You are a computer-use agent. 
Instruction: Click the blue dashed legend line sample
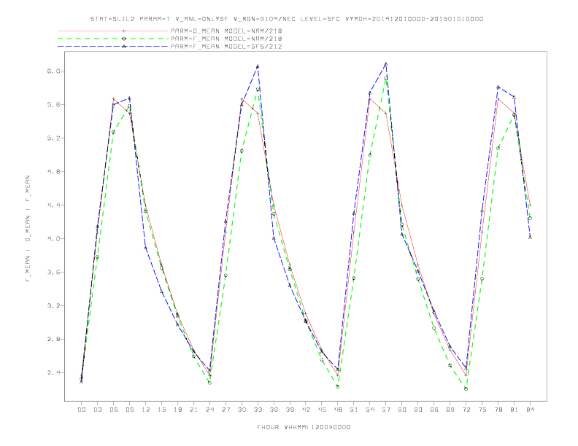pos(113,47)
